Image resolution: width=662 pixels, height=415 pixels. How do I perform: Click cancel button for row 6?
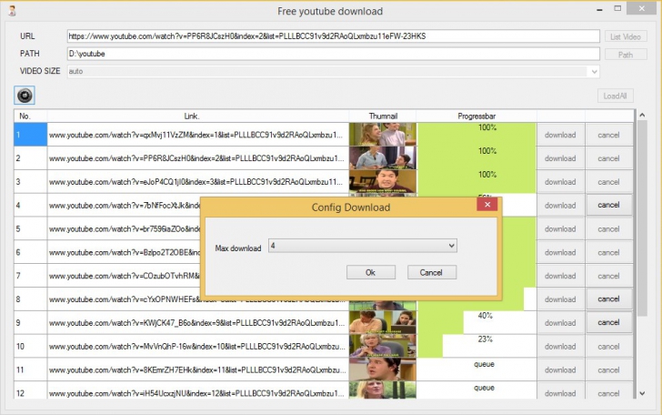point(609,252)
